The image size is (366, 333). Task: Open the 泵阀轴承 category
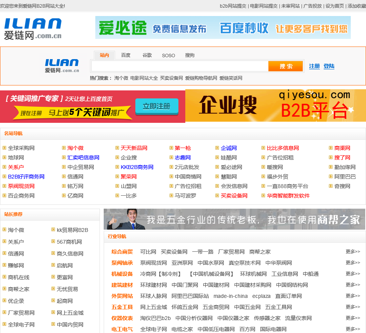point(122,263)
